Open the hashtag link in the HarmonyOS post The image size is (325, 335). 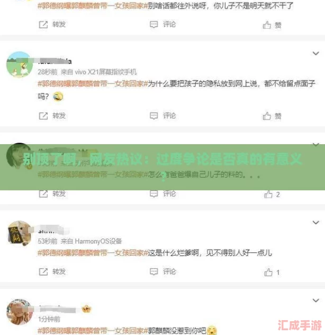pyautogui.click(x=93, y=253)
